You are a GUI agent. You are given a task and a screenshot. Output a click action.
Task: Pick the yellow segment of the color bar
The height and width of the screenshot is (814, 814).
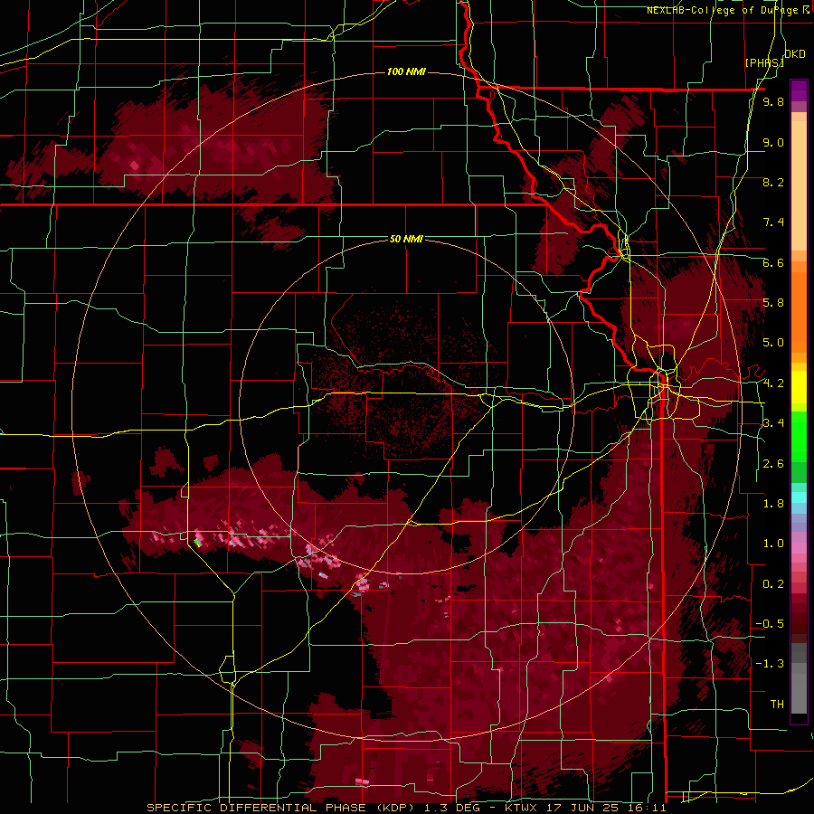(799, 387)
